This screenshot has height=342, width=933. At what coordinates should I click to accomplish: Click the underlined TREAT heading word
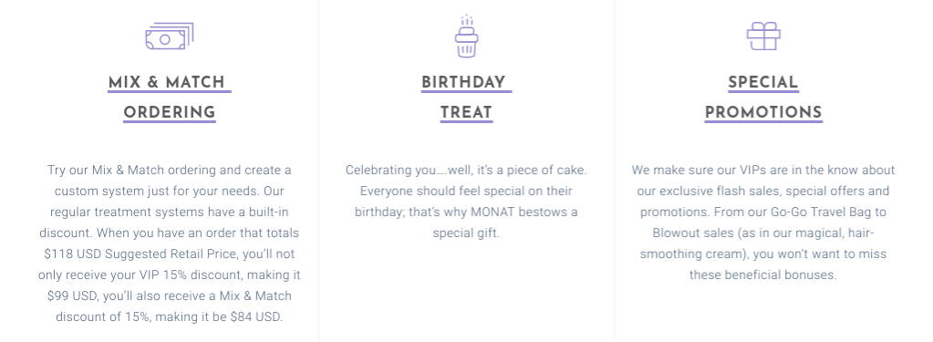467,113
